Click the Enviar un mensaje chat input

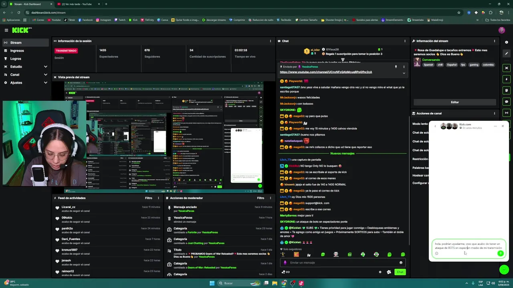click(x=343, y=263)
